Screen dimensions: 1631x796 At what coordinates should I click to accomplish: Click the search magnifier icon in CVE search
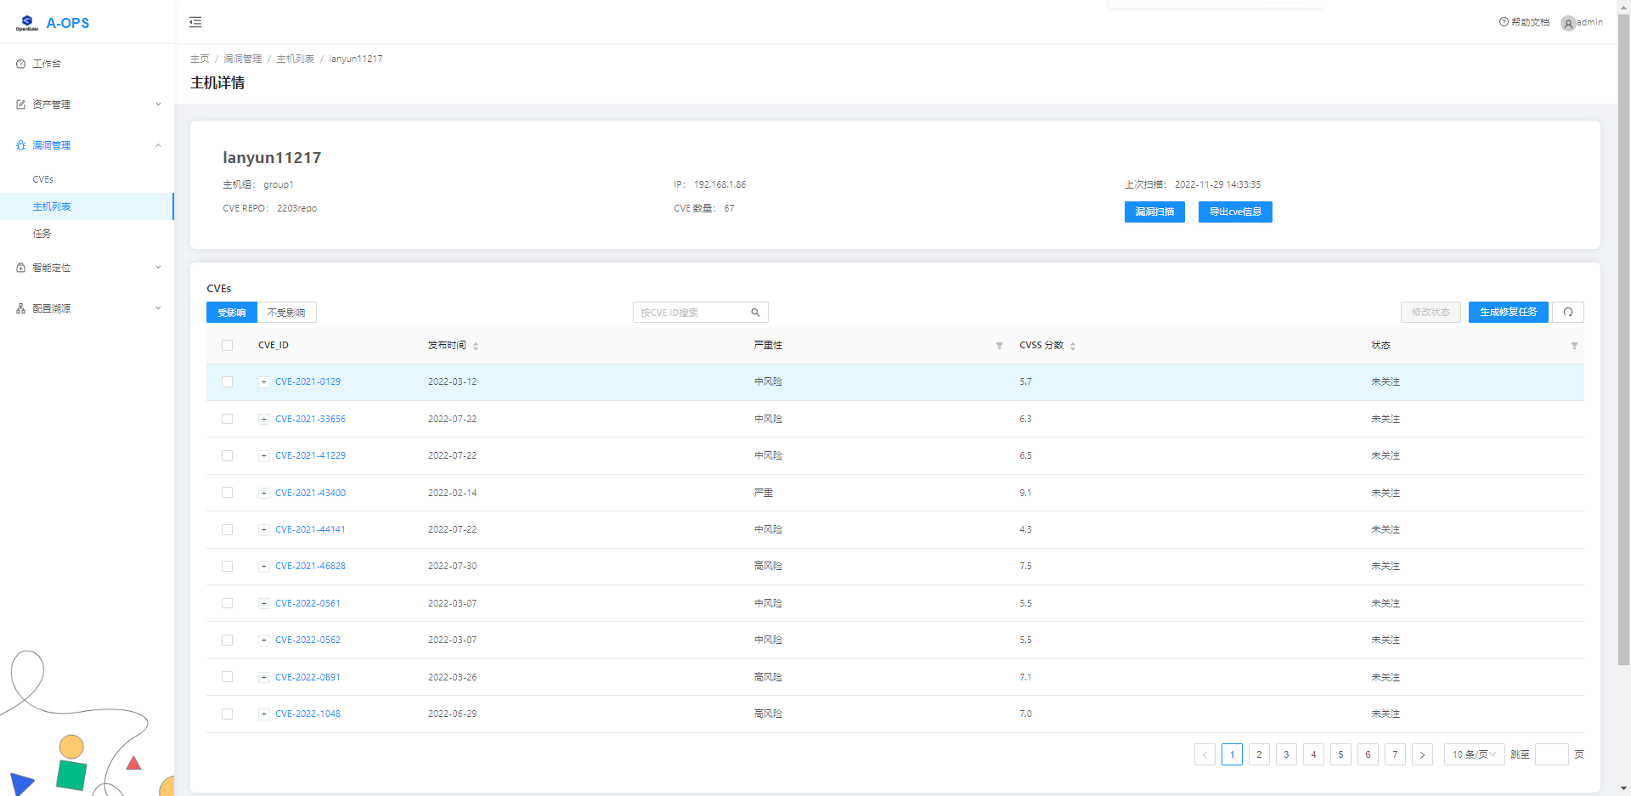[755, 313]
